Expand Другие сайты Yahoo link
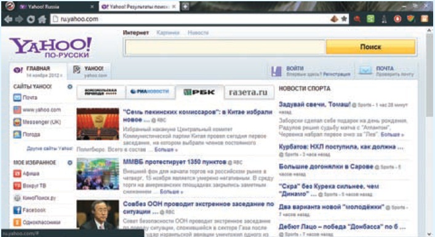Image resolution: width=435 pixels, height=237 pixels. (x=49, y=148)
